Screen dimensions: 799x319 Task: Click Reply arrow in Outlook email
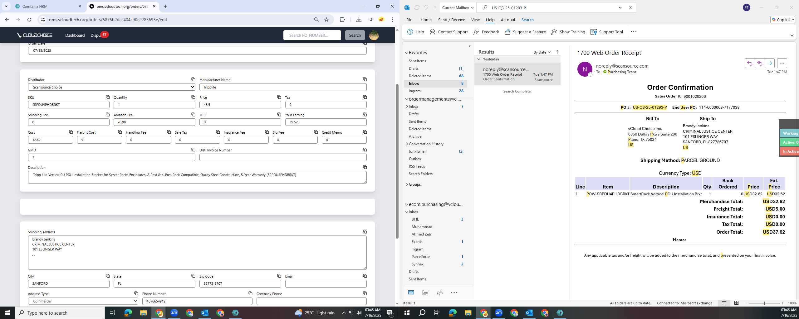(749, 63)
